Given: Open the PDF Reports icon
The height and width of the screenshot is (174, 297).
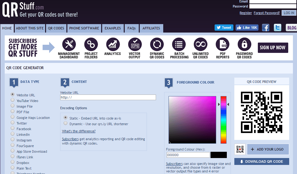Looking at the screenshot, I should [222, 44].
